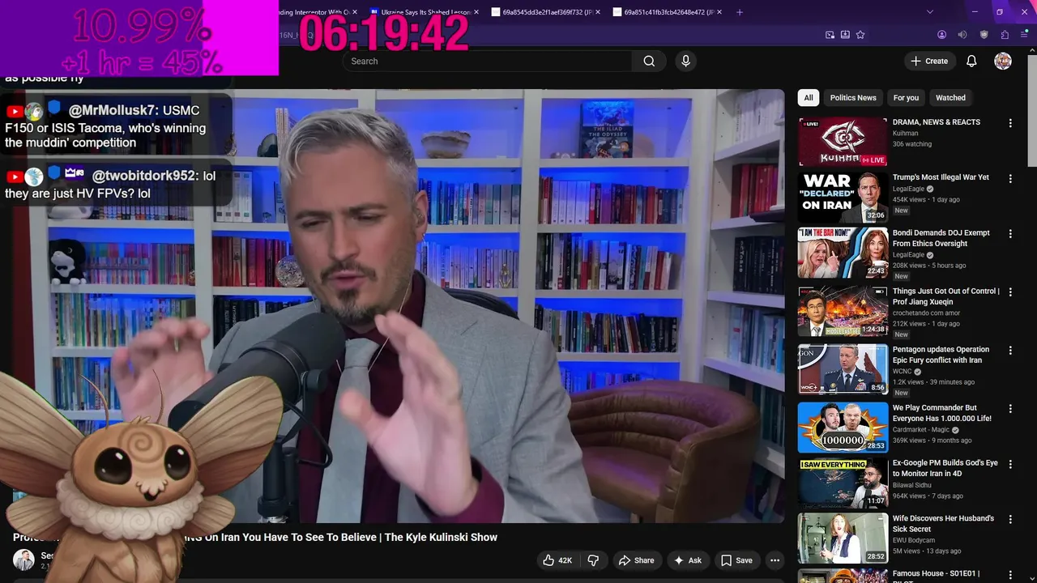
Task: Bookmark this page with the star icon
Action: 860,35
